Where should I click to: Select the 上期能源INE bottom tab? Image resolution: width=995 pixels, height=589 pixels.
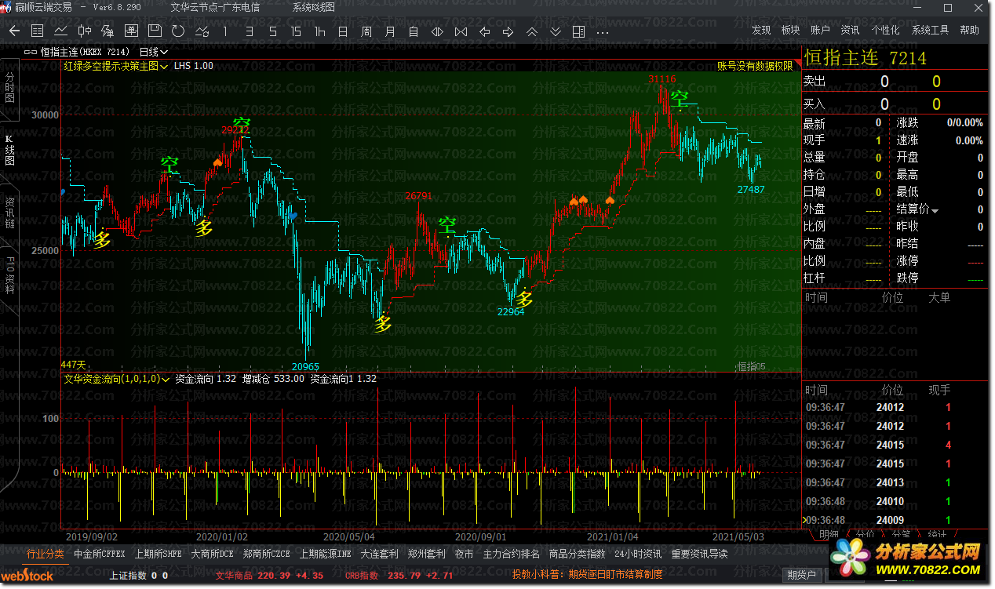tap(325, 554)
